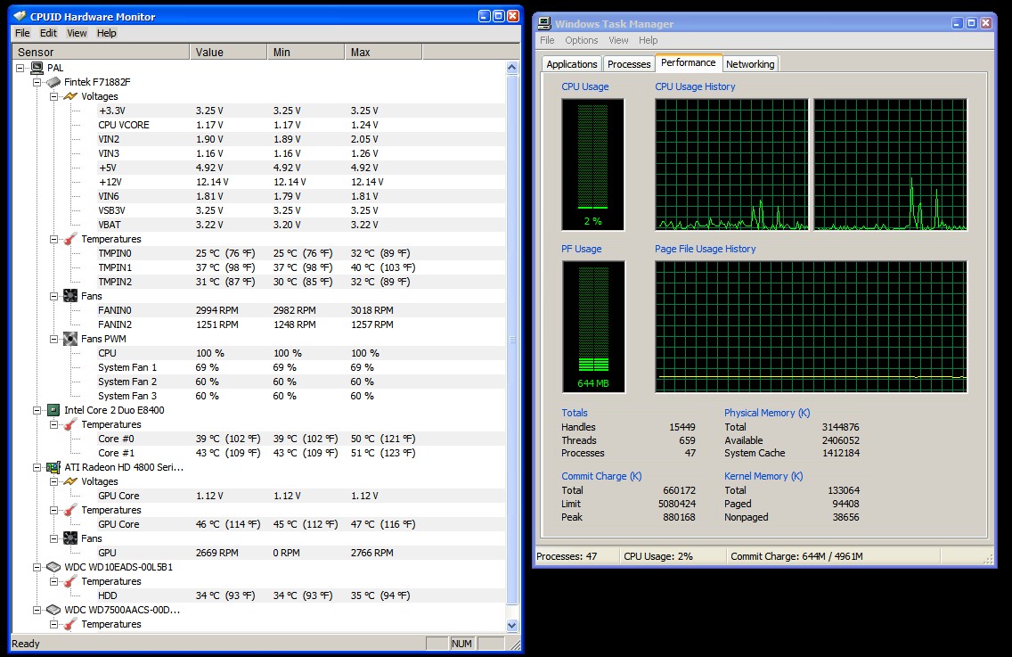This screenshot has width=1012, height=657.
Task: Collapse the Intel Core 2 Duo E8400 node
Action: click(x=37, y=410)
